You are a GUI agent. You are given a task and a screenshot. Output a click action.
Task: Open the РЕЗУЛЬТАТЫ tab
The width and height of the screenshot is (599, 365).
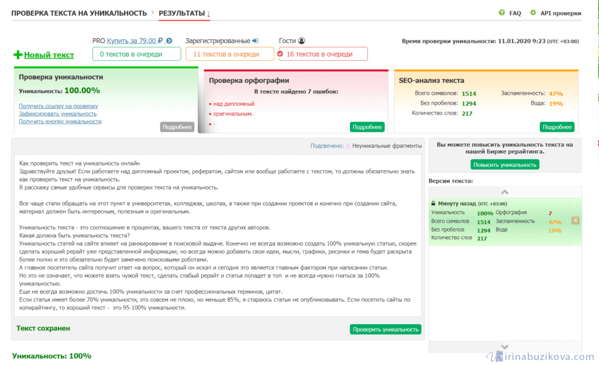click(x=184, y=13)
